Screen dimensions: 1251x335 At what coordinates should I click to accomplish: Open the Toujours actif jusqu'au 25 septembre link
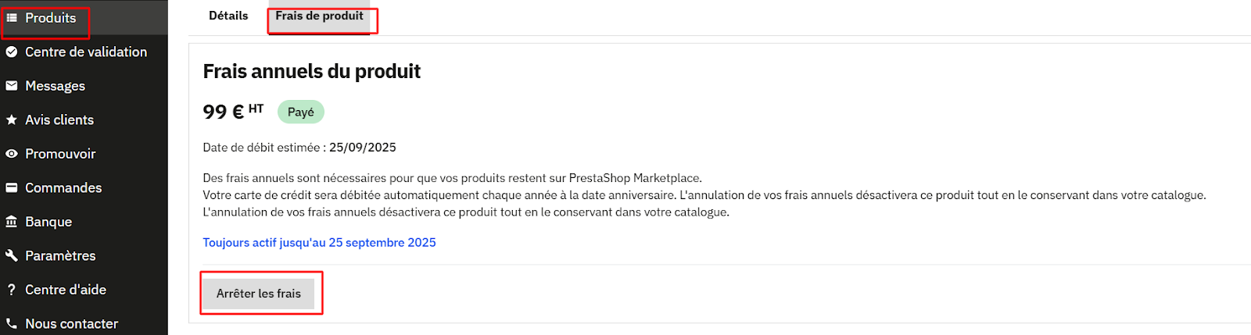[319, 243]
